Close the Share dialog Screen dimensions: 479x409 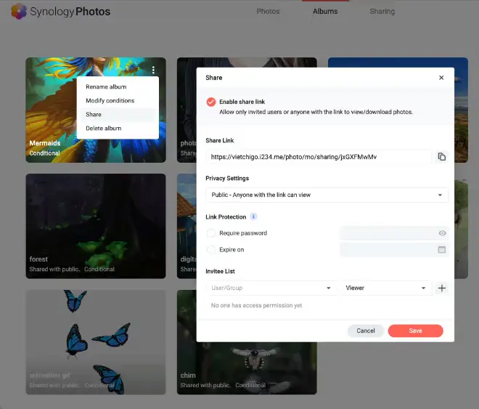441,78
